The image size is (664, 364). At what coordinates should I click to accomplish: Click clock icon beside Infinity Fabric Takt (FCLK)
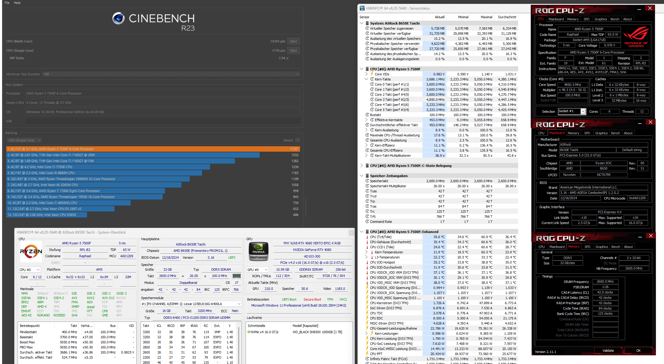tap(367, 359)
